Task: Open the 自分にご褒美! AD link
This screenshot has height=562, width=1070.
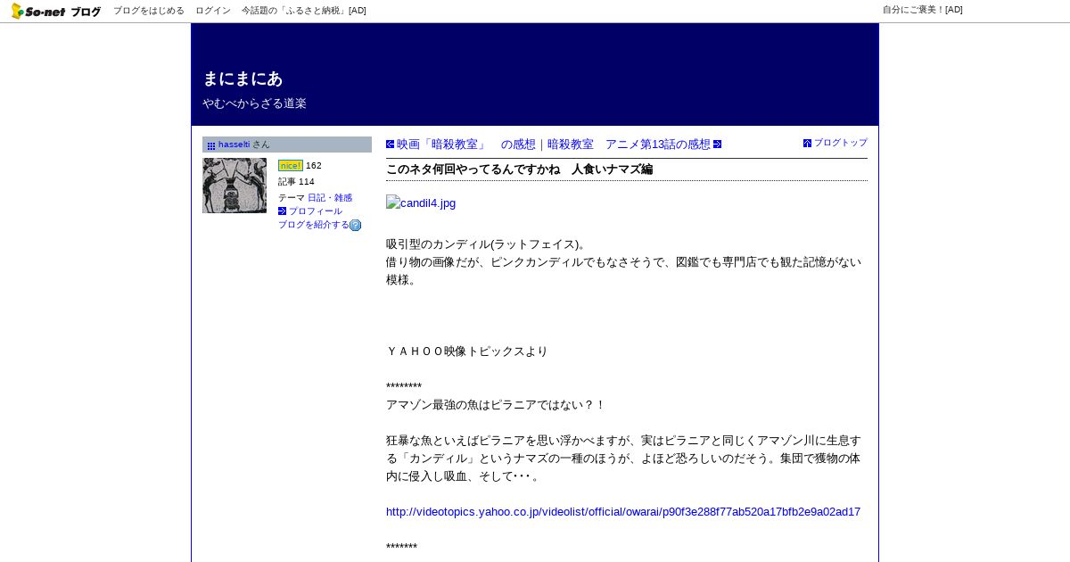Action: tap(923, 10)
